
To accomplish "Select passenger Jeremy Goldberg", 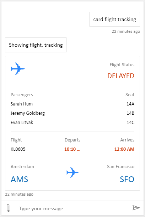I will (x=28, y=113).
